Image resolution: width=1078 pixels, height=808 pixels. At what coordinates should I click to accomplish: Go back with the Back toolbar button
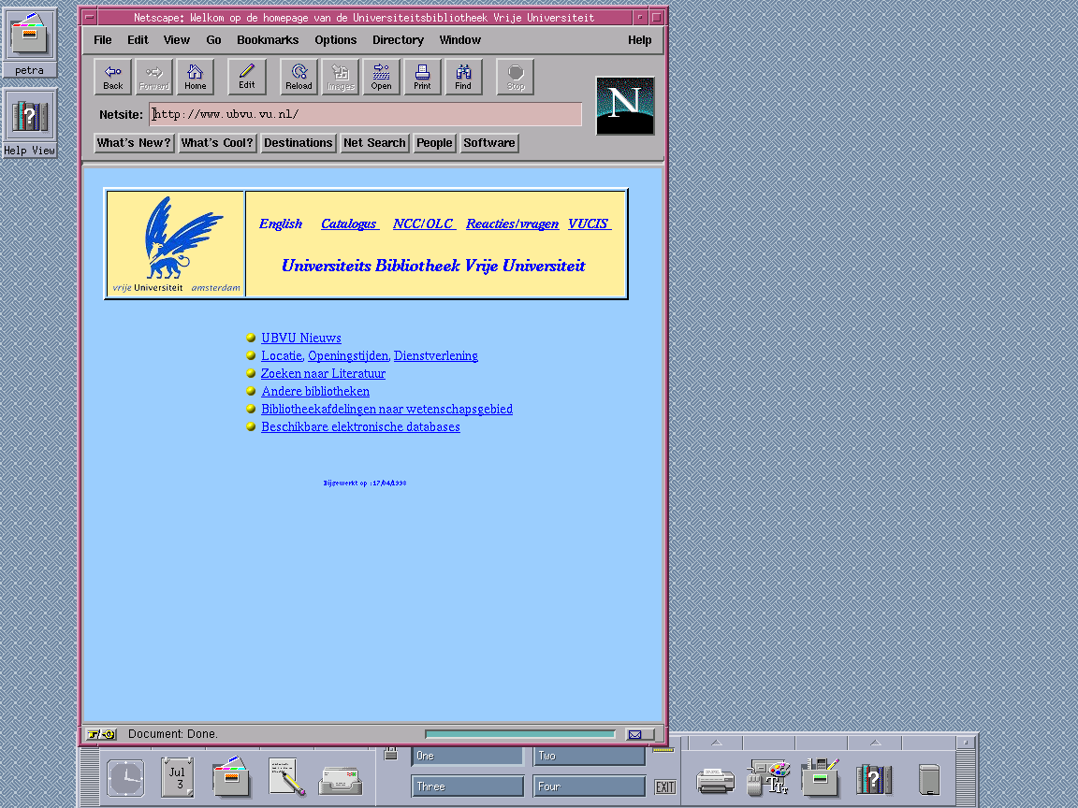(112, 77)
